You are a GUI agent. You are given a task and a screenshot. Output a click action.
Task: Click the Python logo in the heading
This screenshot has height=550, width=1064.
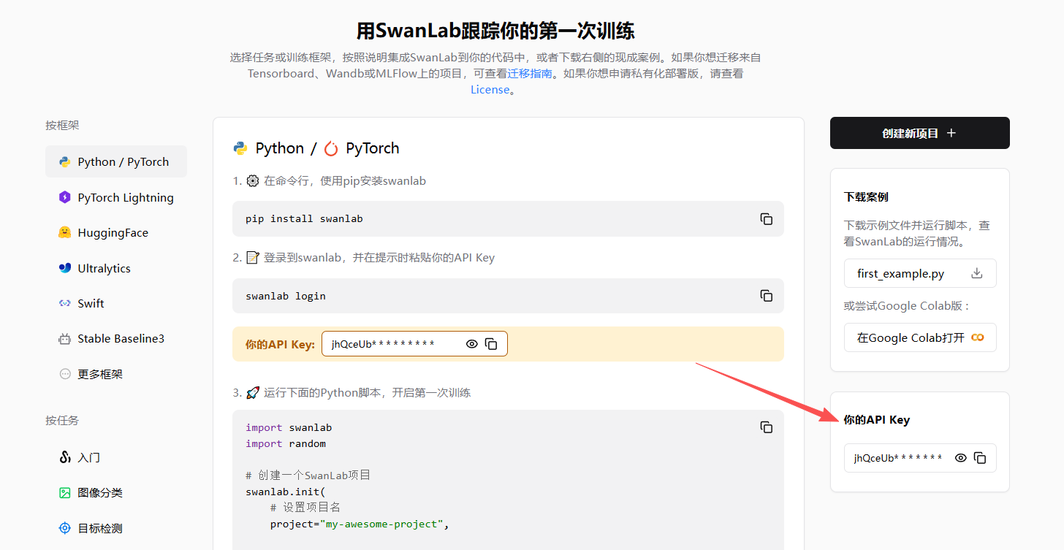[240, 148]
